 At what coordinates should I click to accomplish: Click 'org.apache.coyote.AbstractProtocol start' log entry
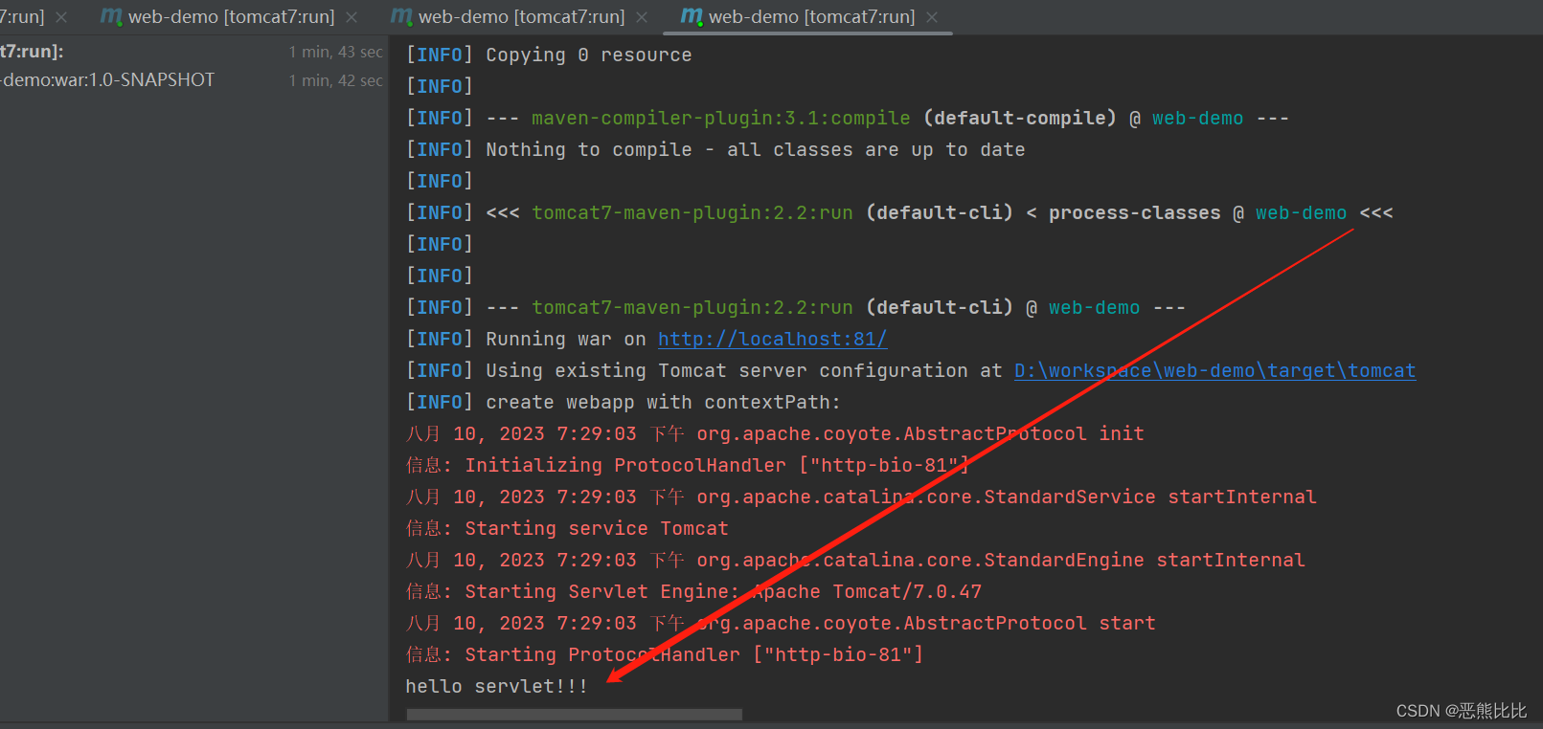[925, 623]
